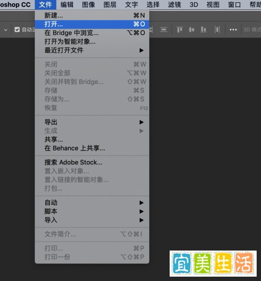Expand the 导出 submenu
Viewport: 261px width, 281px height.
[92, 122]
